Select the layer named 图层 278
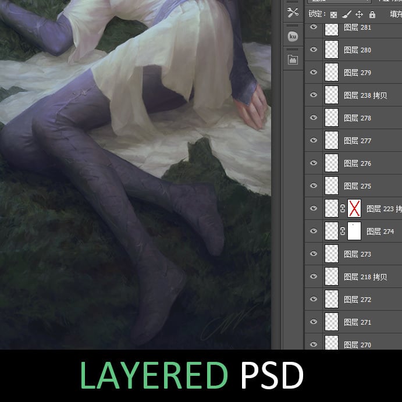The height and width of the screenshot is (402, 402). [357, 118]
